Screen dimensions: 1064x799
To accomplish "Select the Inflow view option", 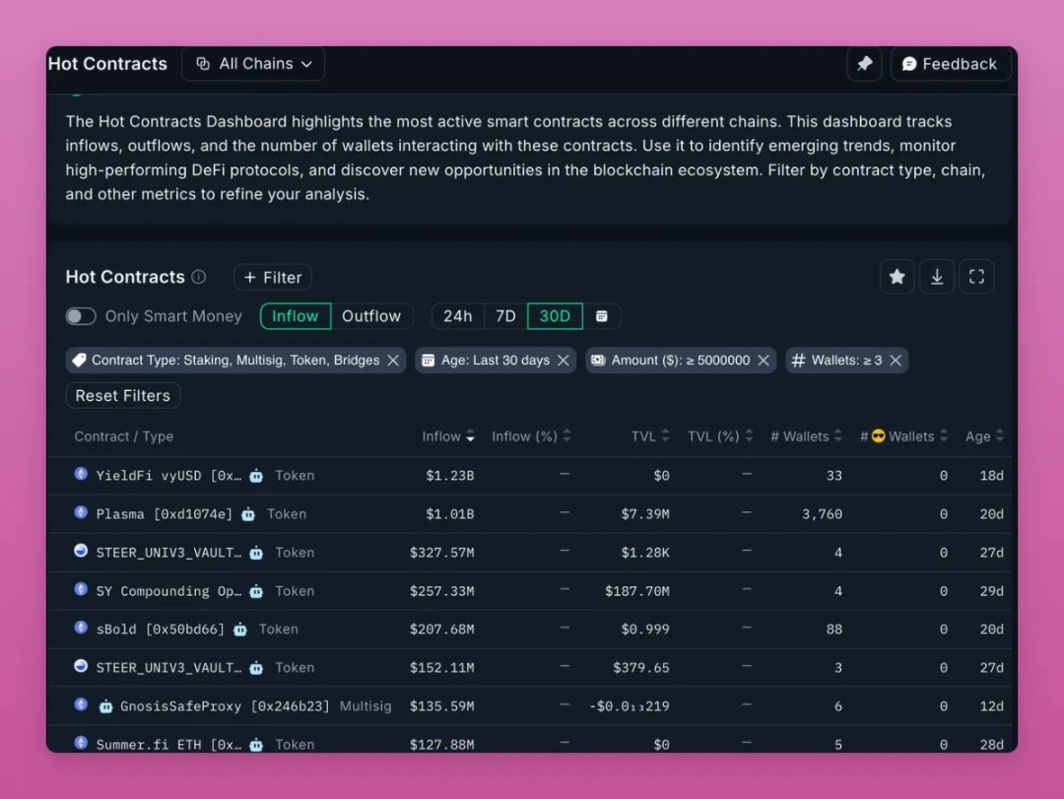I will pyautogui.click(x=296, y=316).
